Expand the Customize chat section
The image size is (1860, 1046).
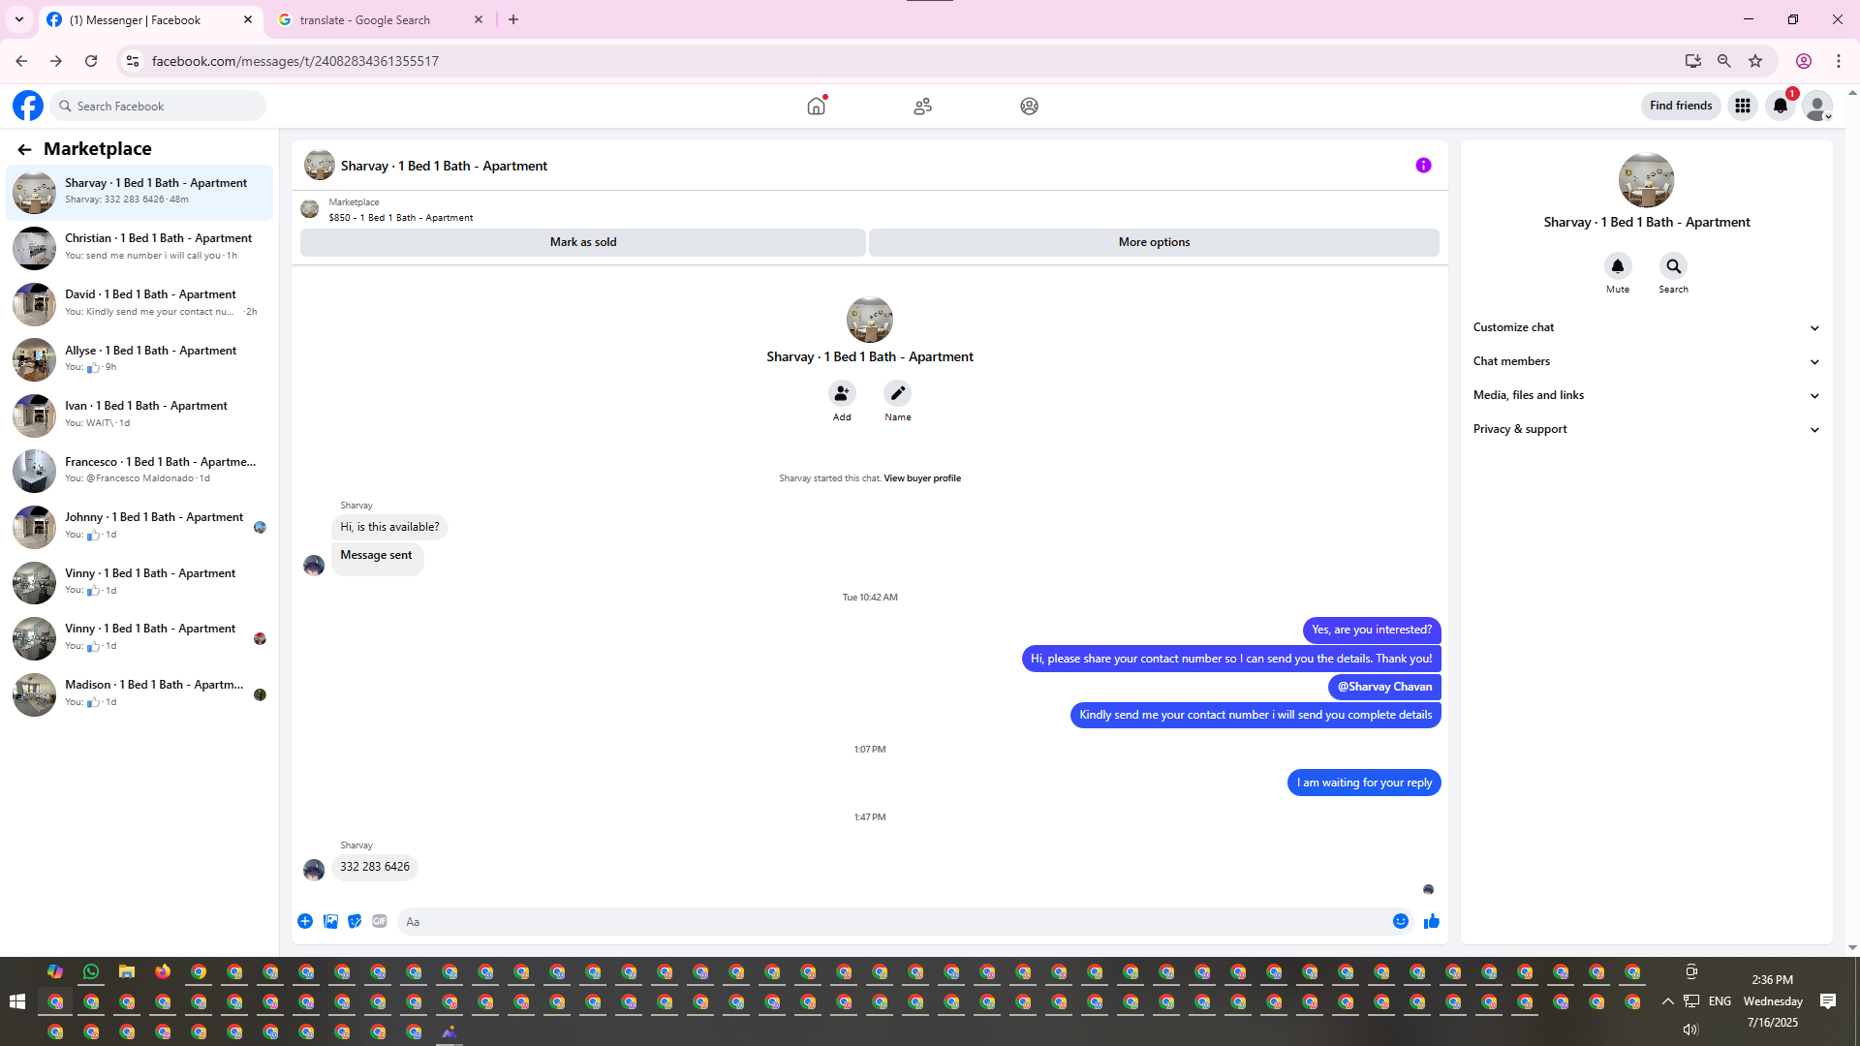pyautogui.click(x=1646, y=327)
